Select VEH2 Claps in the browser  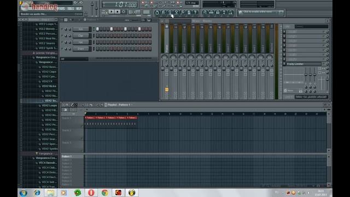click(49, 72)
